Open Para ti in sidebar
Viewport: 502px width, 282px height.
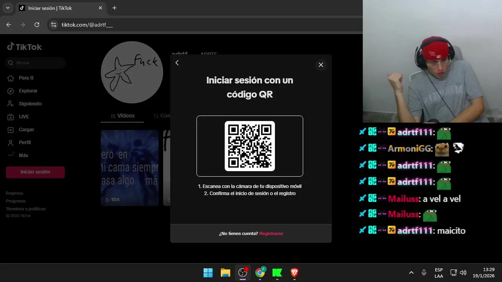pyautogui.click(x=26, y=78)
